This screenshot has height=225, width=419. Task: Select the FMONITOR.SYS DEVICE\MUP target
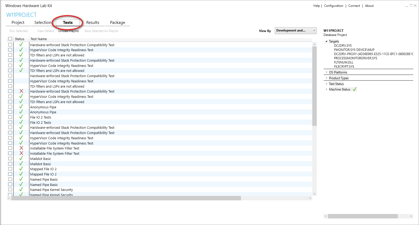point(354,50)
